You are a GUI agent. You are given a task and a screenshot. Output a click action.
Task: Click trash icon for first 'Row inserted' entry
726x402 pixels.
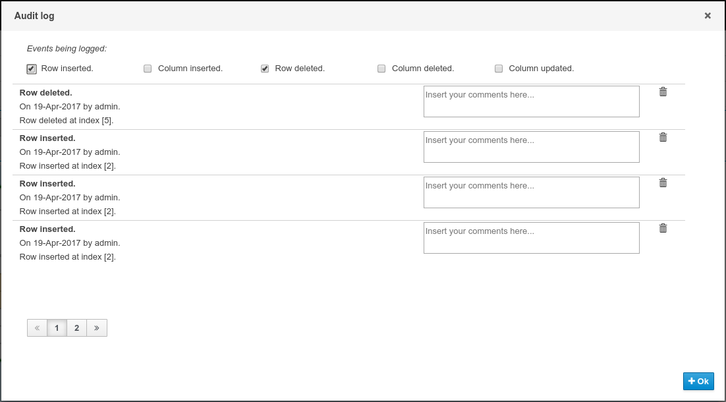663,138
